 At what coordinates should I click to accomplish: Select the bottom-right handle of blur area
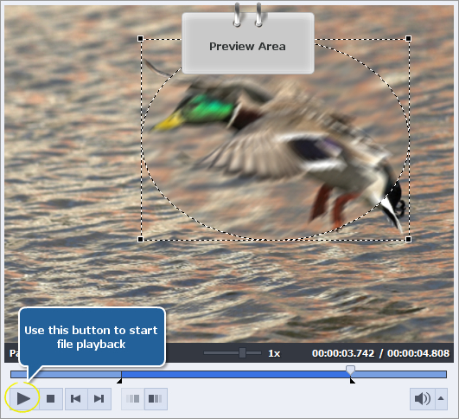pyautogui.click(x=408, y=240)
